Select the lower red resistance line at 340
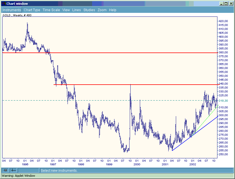 167,84
